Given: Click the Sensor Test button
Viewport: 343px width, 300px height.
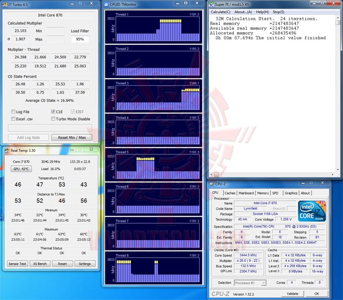Looking at the screenshot, I should tap(17, 264).
